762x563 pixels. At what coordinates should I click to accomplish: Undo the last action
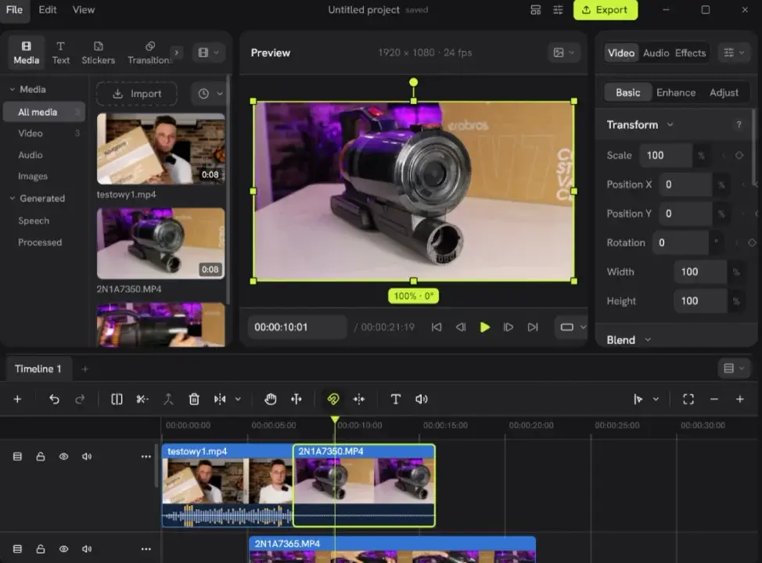click(x=54, y=400)
